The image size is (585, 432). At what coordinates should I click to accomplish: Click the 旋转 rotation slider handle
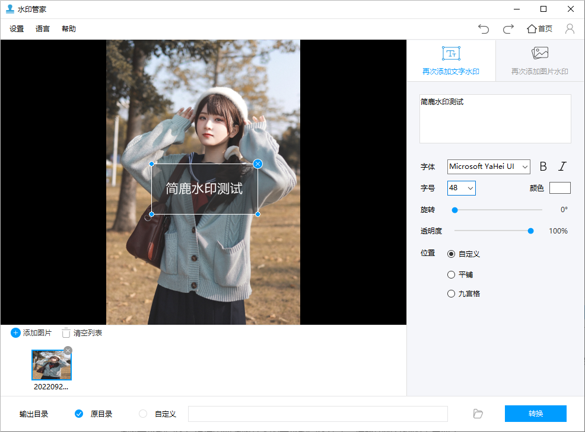coord(455,210)
